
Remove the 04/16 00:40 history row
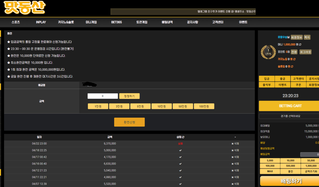[235, 164]
